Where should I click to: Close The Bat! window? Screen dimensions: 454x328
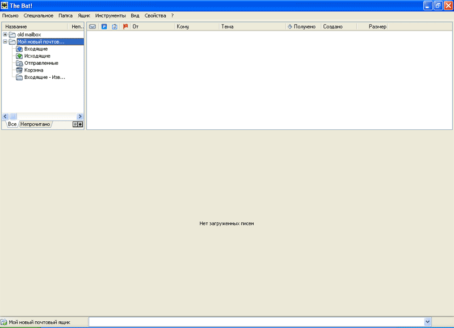click(x=448, y=6)
